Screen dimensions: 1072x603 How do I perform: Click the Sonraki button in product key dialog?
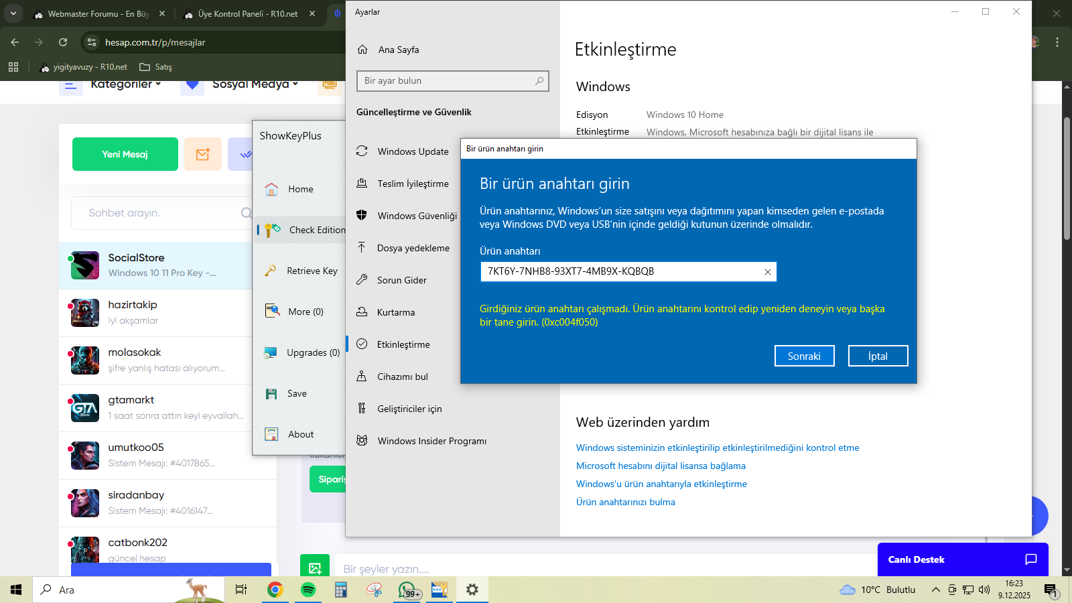[805, 356]
